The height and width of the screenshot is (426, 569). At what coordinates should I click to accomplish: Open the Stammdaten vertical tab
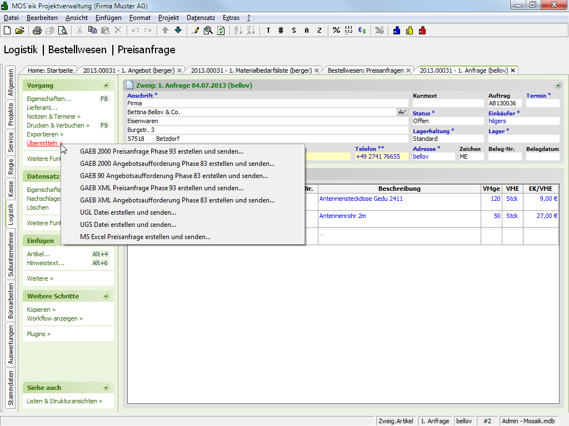11,388
